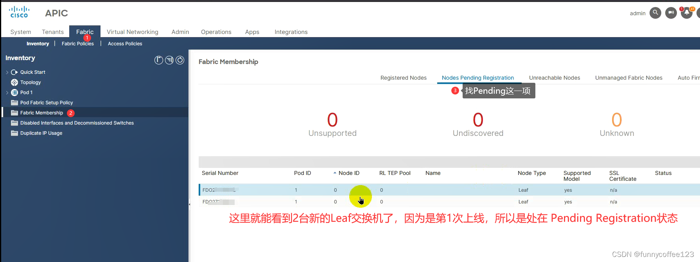700x262 pixels.
Task: Select Pod 1 tree item label
Action: point(26,93)
